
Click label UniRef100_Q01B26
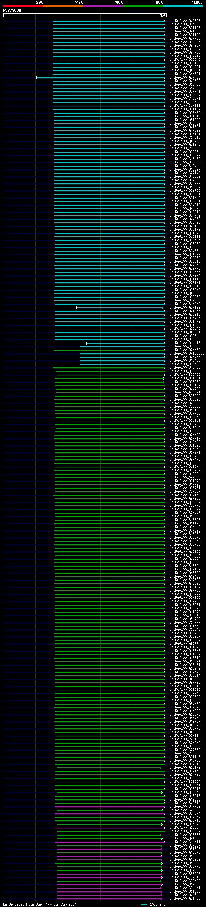pyautogui.click(x=185, y=127)
